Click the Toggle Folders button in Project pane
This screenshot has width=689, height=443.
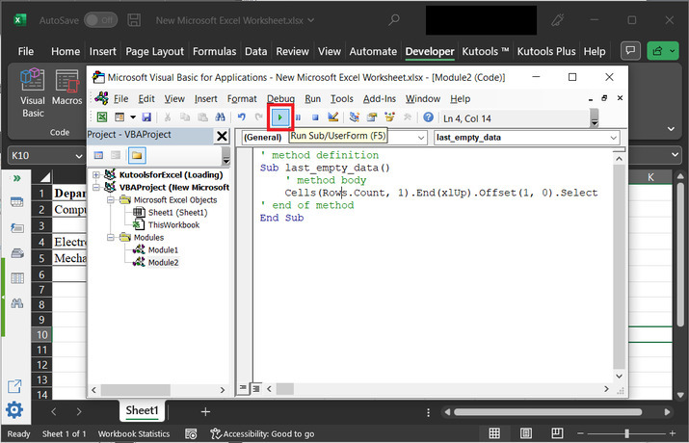click(137, 155)
